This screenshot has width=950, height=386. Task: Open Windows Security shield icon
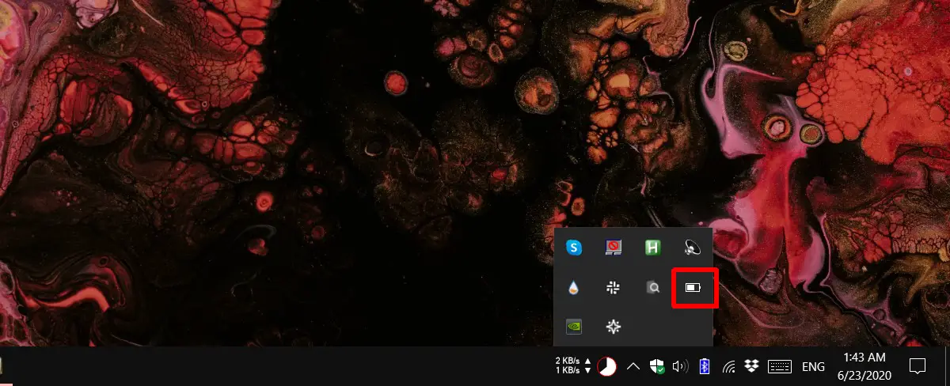(655, 366)
